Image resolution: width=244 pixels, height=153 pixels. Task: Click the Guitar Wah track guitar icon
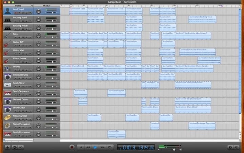(7, 52)
